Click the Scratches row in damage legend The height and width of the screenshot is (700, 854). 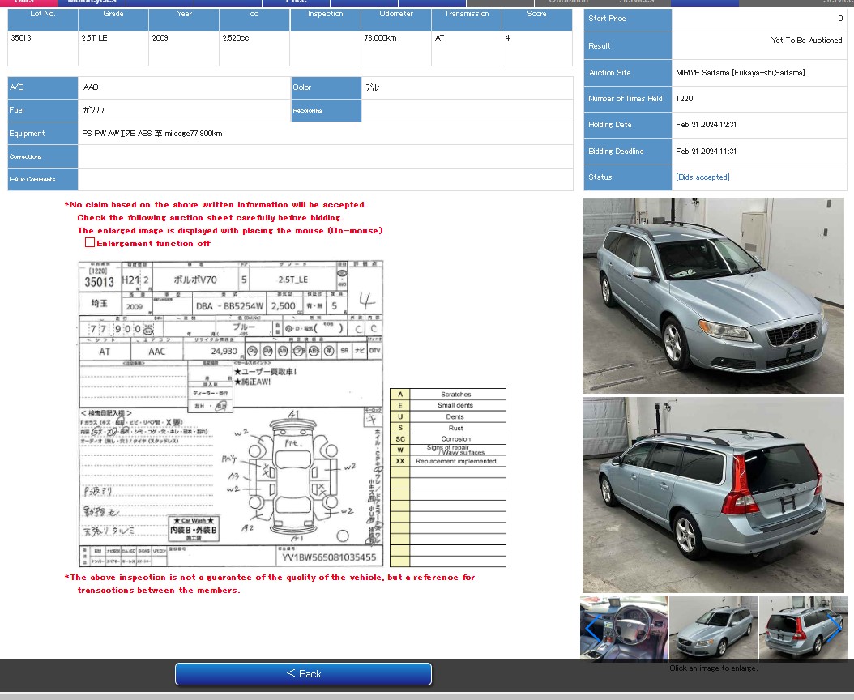click(x=455, y=395)
